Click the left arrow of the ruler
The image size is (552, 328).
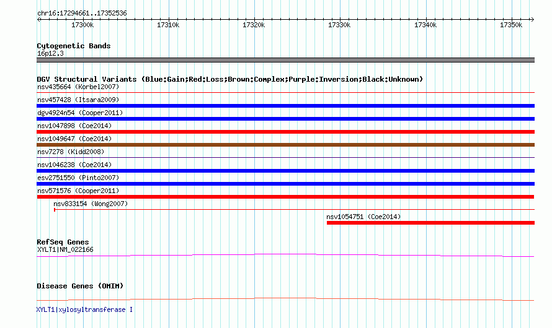pyautogui.click(x=38, y=20)
